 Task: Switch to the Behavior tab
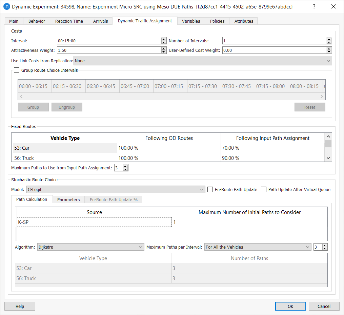coord(37,21)
